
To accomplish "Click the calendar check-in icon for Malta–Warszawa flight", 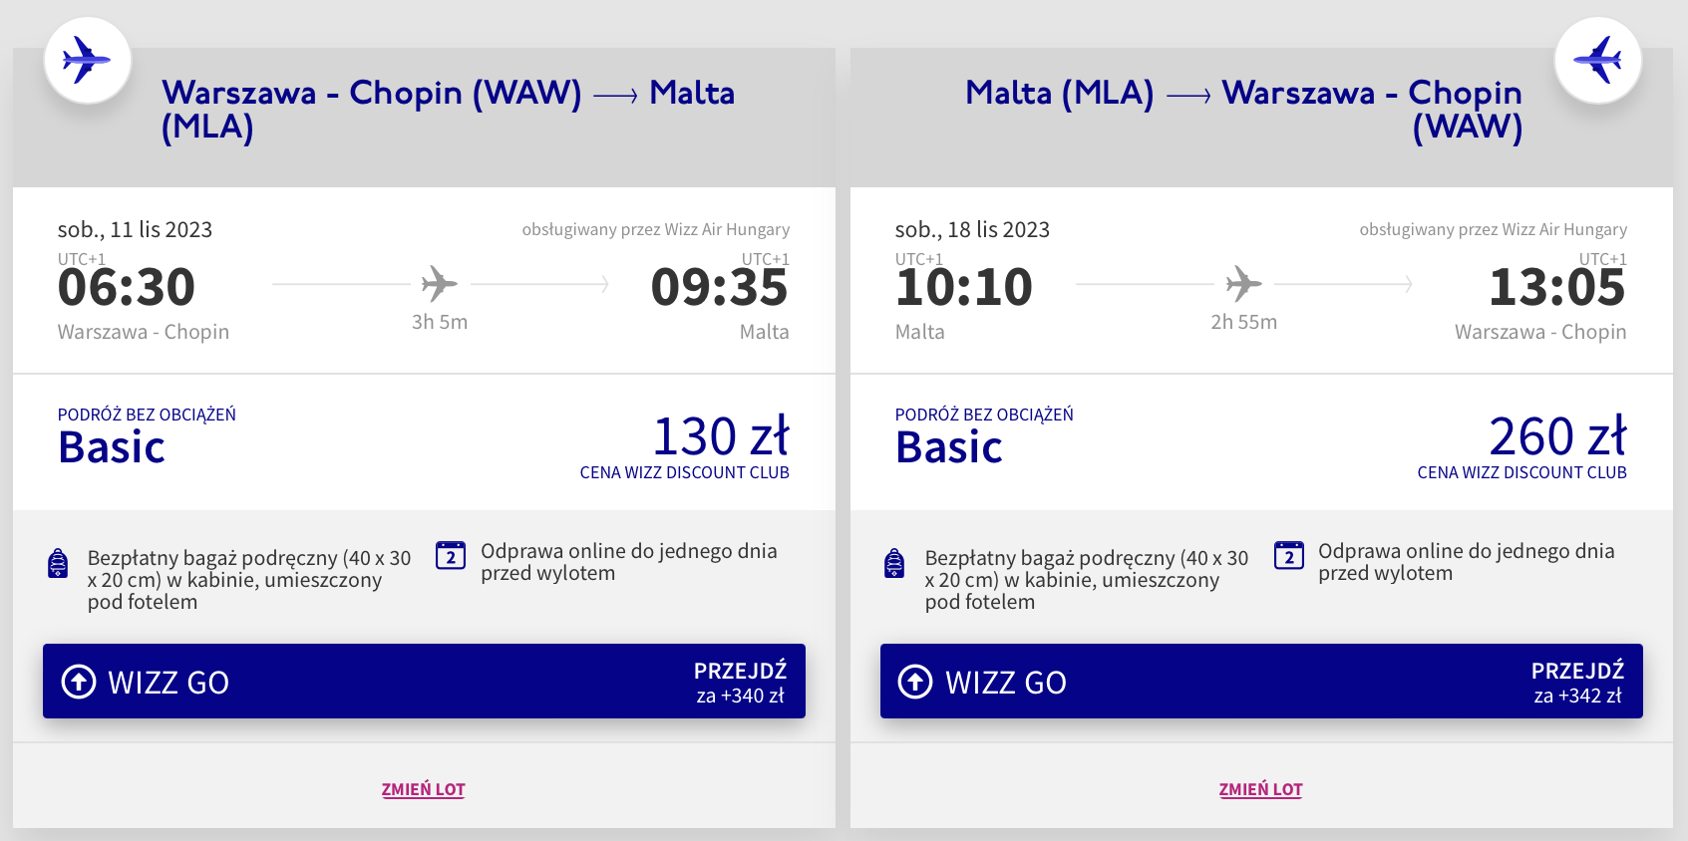I will click(1288, 555).
